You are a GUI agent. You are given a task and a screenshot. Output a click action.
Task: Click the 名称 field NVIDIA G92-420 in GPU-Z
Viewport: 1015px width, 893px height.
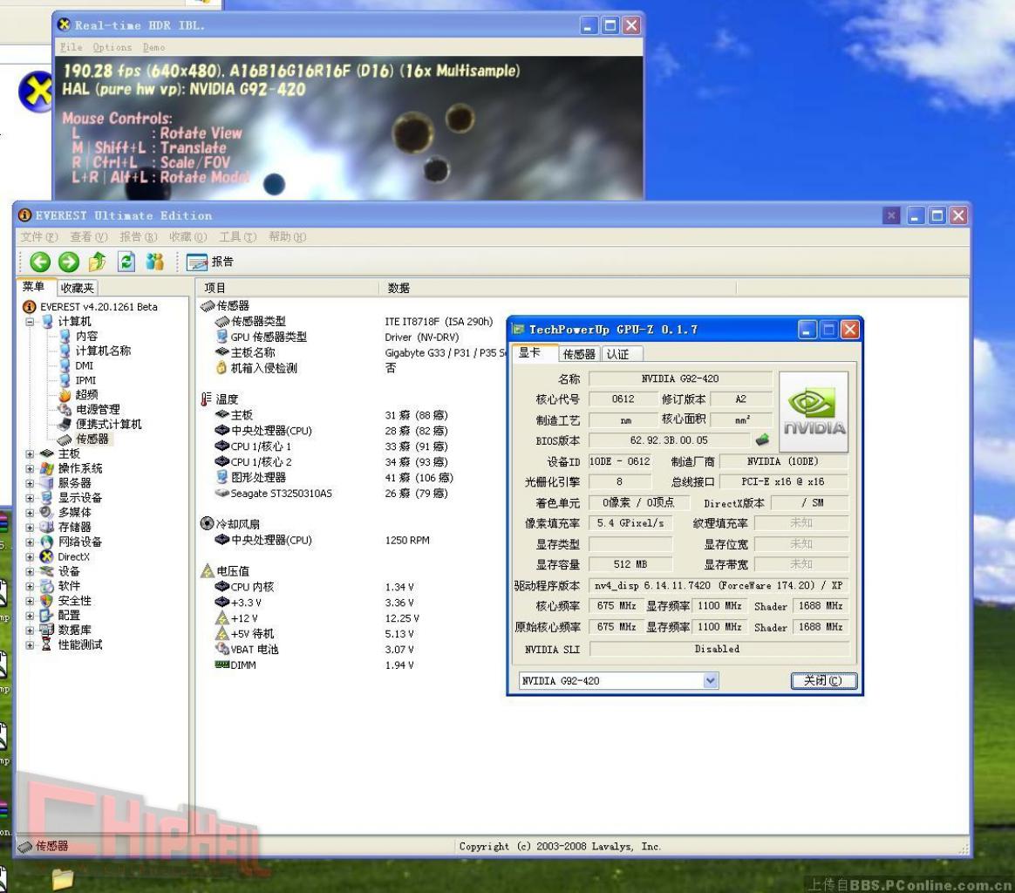tap(679, 378)
